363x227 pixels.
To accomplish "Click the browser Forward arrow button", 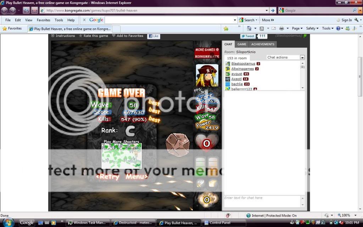I will tap(13, 10).
